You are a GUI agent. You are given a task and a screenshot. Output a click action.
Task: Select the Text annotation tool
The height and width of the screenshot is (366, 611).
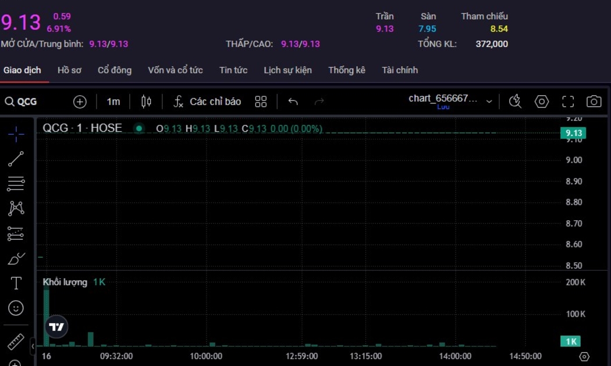tap(16, 283)
